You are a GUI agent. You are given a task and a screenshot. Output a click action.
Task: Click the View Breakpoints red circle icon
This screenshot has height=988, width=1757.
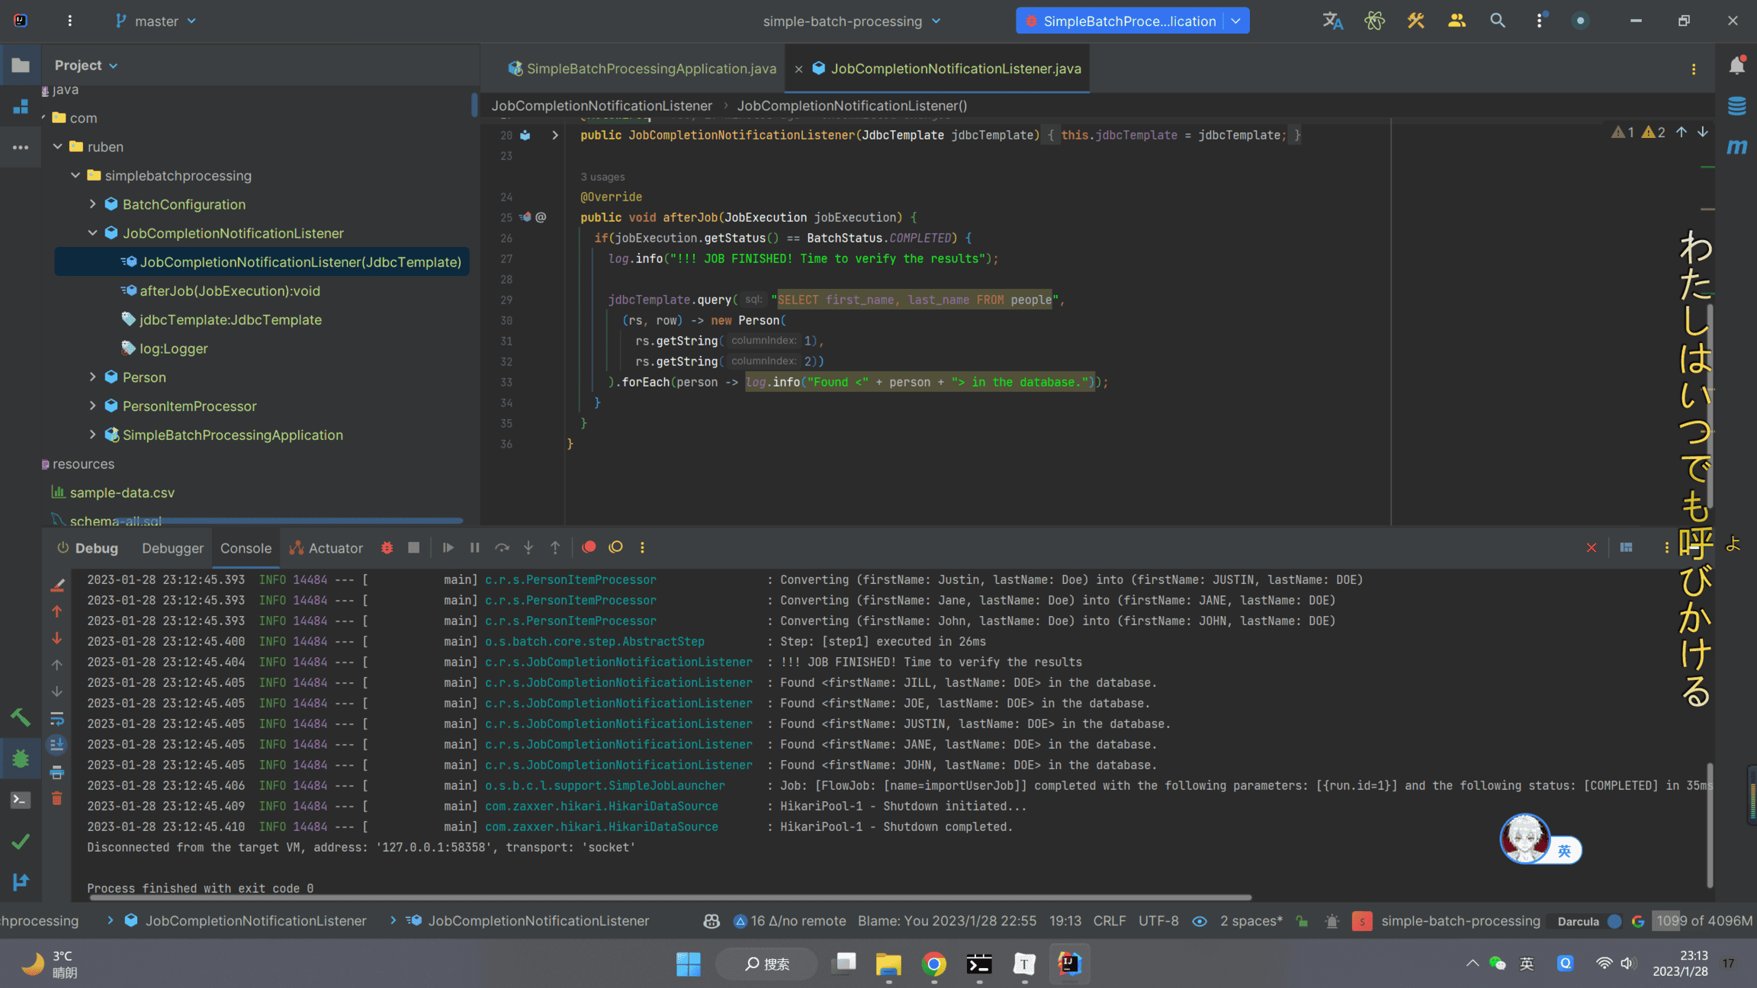click(x=589, y=547)
